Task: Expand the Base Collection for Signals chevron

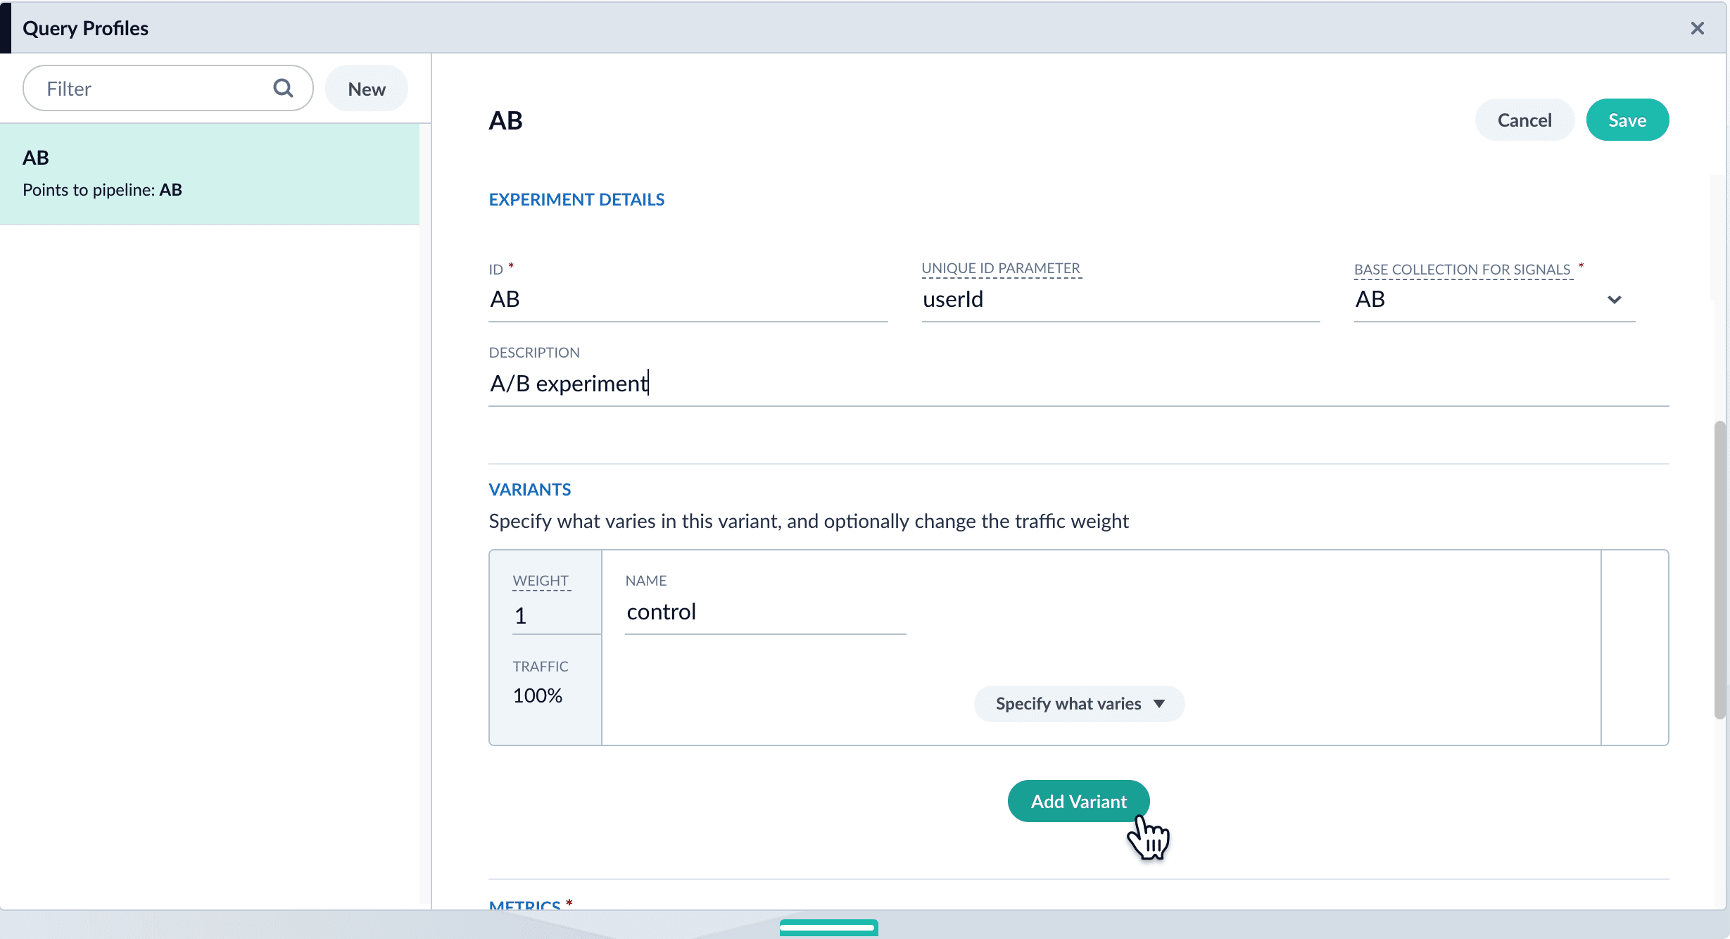Action: (1615, 299)
